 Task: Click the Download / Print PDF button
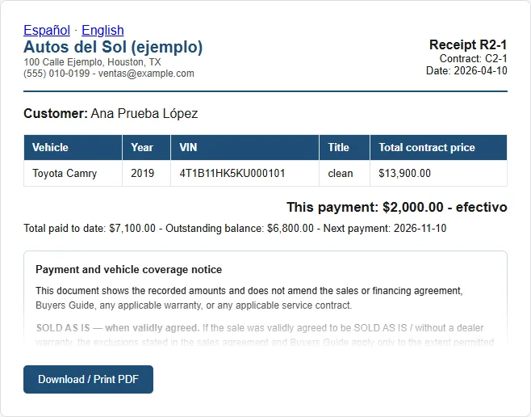[x=89, y=379]
